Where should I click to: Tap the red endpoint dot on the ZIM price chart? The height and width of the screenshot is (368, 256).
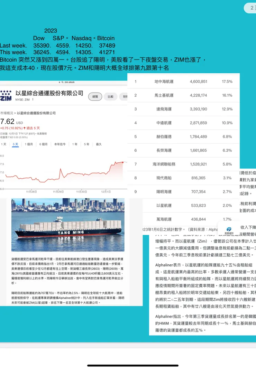point(123,162)
